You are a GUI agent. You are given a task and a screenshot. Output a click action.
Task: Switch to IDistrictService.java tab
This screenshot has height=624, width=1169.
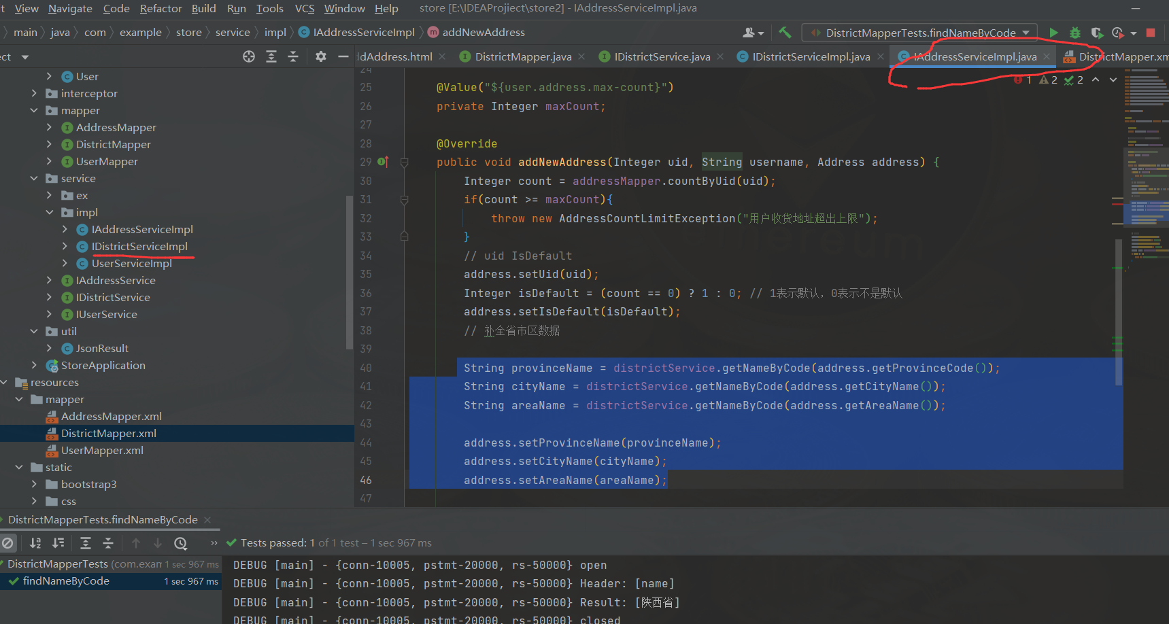[662, 56]
